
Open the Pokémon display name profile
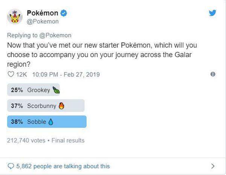[x=43, y=13]
